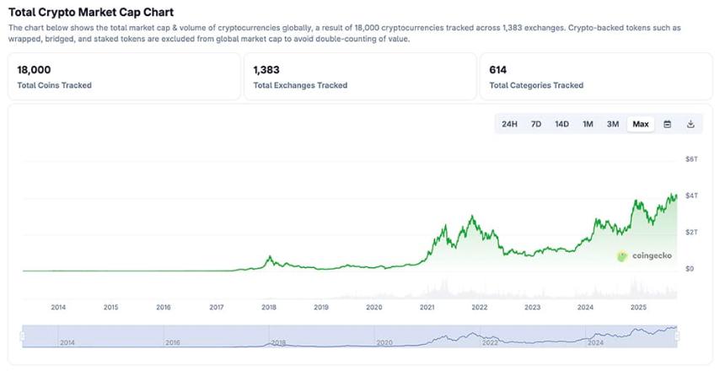Click the Total Exchanges Tracked card

tap(360, 77)
